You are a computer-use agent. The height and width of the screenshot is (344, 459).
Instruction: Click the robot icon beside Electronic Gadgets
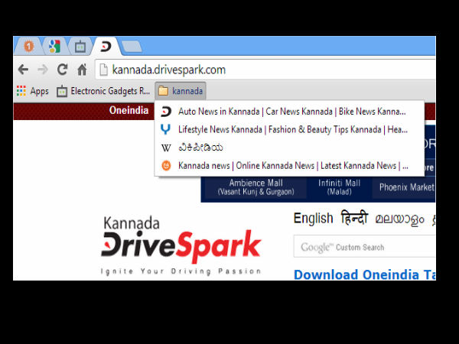(62, 91)
